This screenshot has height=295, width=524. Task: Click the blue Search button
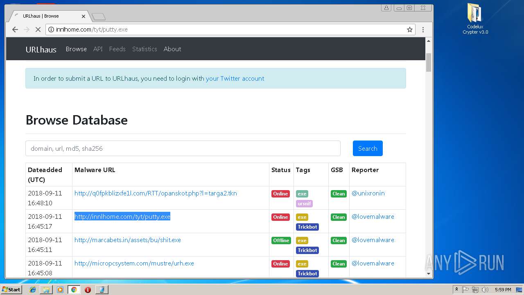(x=368, y=148)
